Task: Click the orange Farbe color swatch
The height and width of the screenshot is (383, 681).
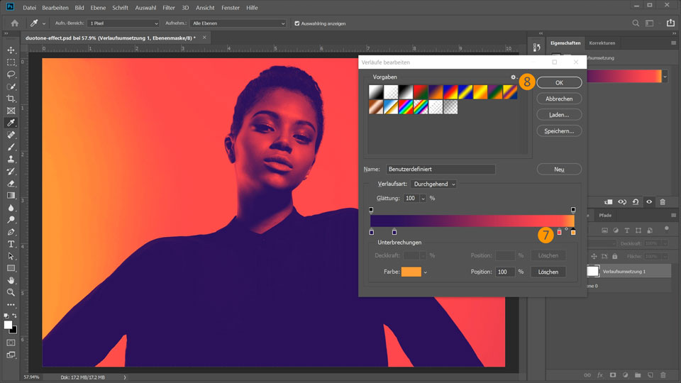Action: (x=411, y=272)
